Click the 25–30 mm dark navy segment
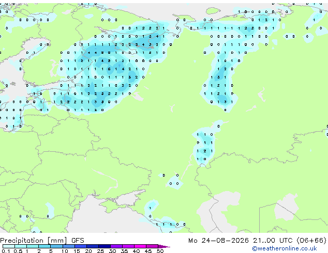Screen dimensions: 328x253 pos(104,246)
